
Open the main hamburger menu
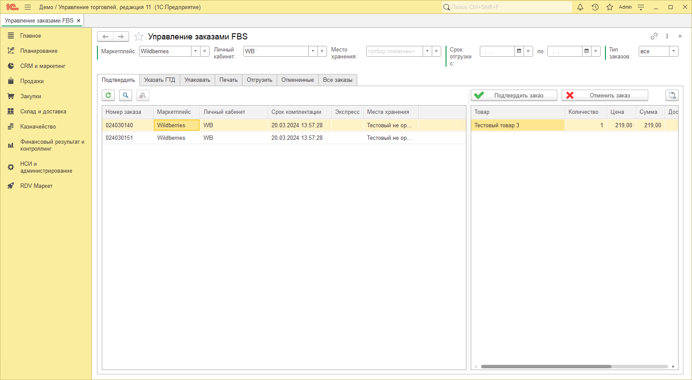(28, 7)
